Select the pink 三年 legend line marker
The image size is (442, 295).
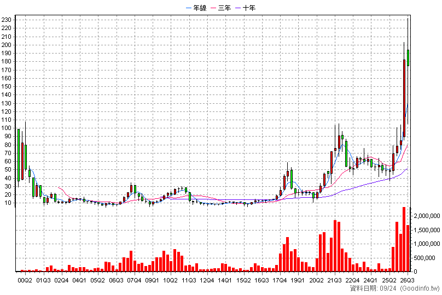213,8
